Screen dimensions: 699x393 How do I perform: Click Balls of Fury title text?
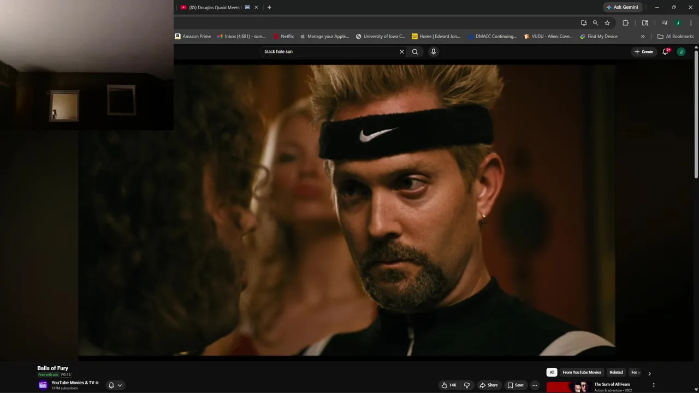tap(52, 368)
